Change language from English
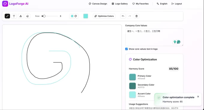This screenshot has height=110, width=204. coord(162,4)
